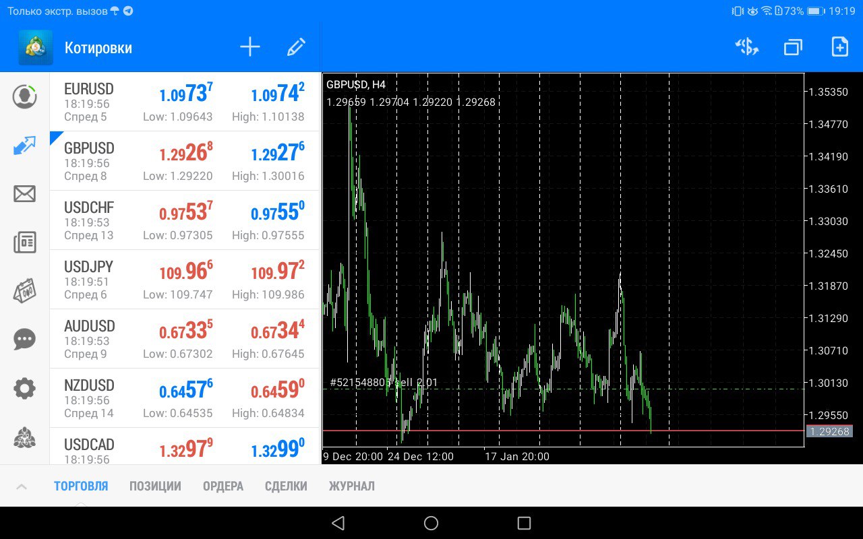This screenshot has height=539, width=863.
Task: Create new order document-plus icon
Action: [839, 47]
